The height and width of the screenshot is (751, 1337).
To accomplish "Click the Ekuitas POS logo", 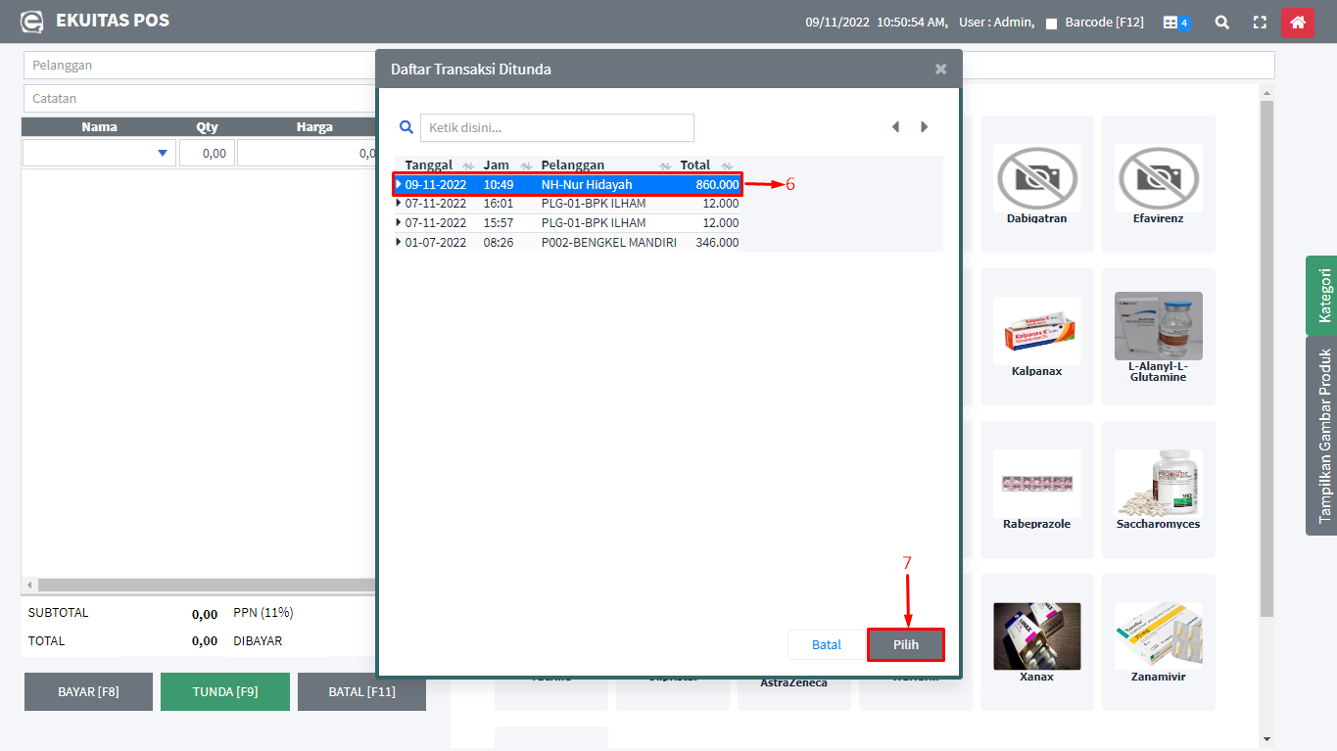I will [32, 22].
